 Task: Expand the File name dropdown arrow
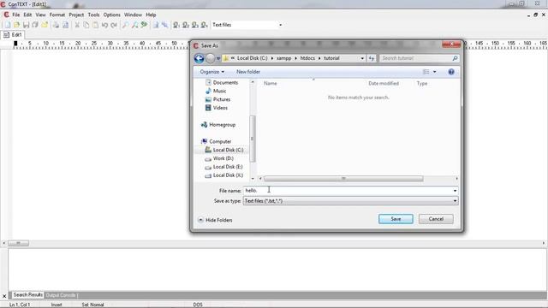click(x=455, y=191)
